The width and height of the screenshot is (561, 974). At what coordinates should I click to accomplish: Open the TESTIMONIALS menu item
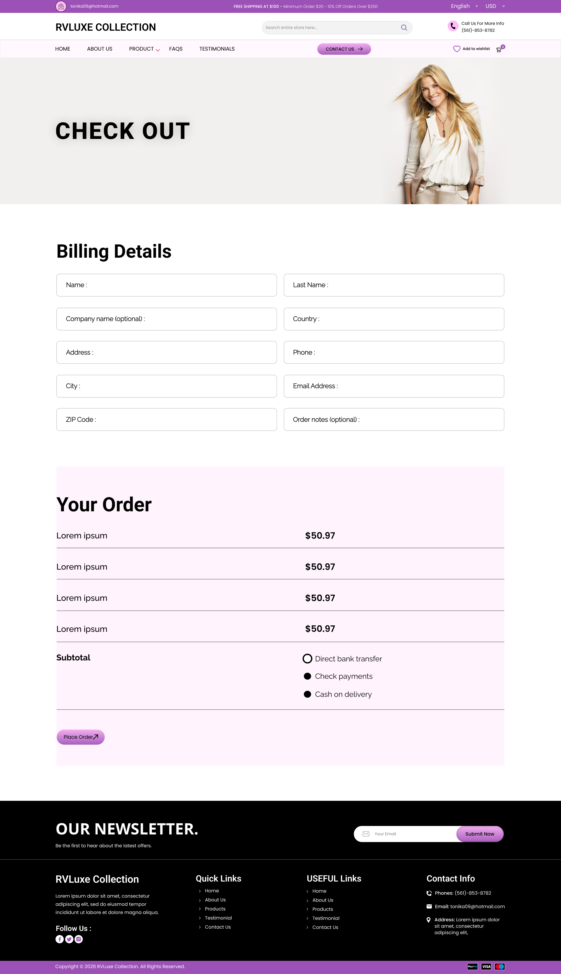[x=217, y=49]
